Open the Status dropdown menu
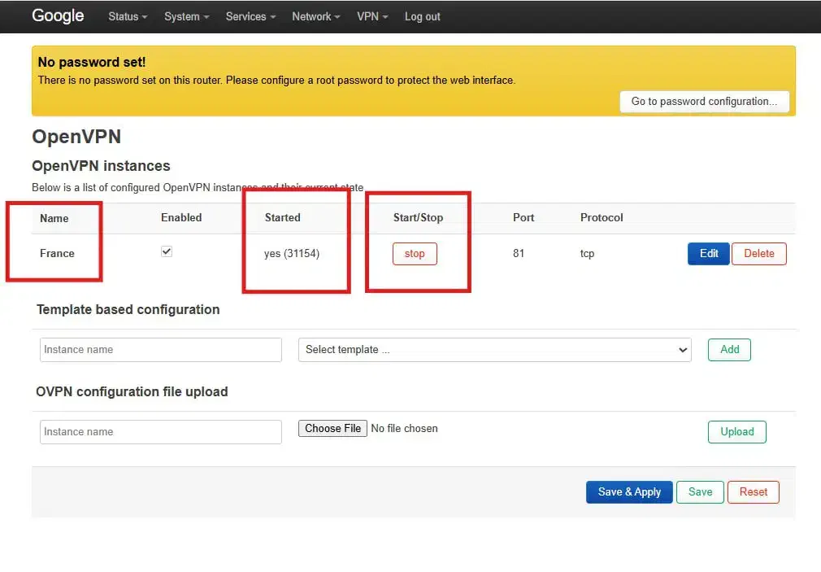Image resolution: width=821 pixels, height=572 pixels. [128, 16]
